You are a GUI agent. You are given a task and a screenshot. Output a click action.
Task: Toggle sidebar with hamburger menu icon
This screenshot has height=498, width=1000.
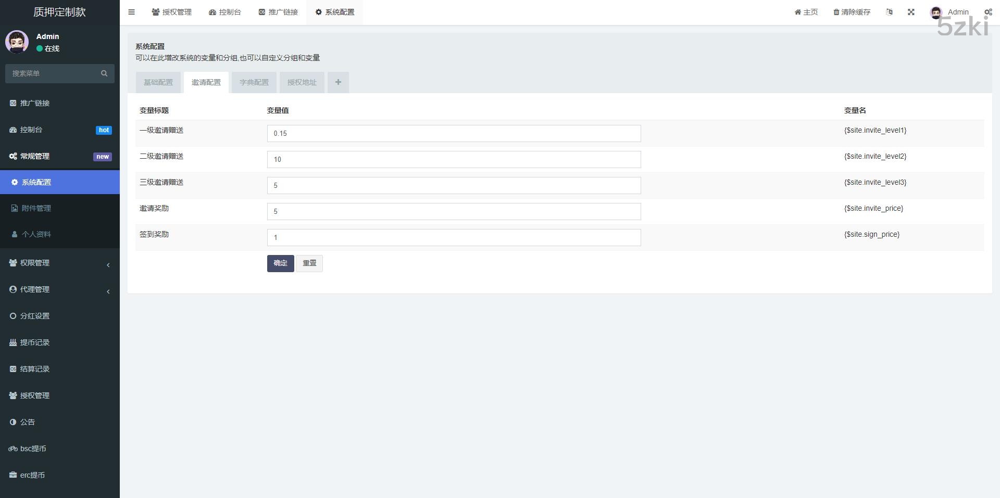click(x=131, y=12)
